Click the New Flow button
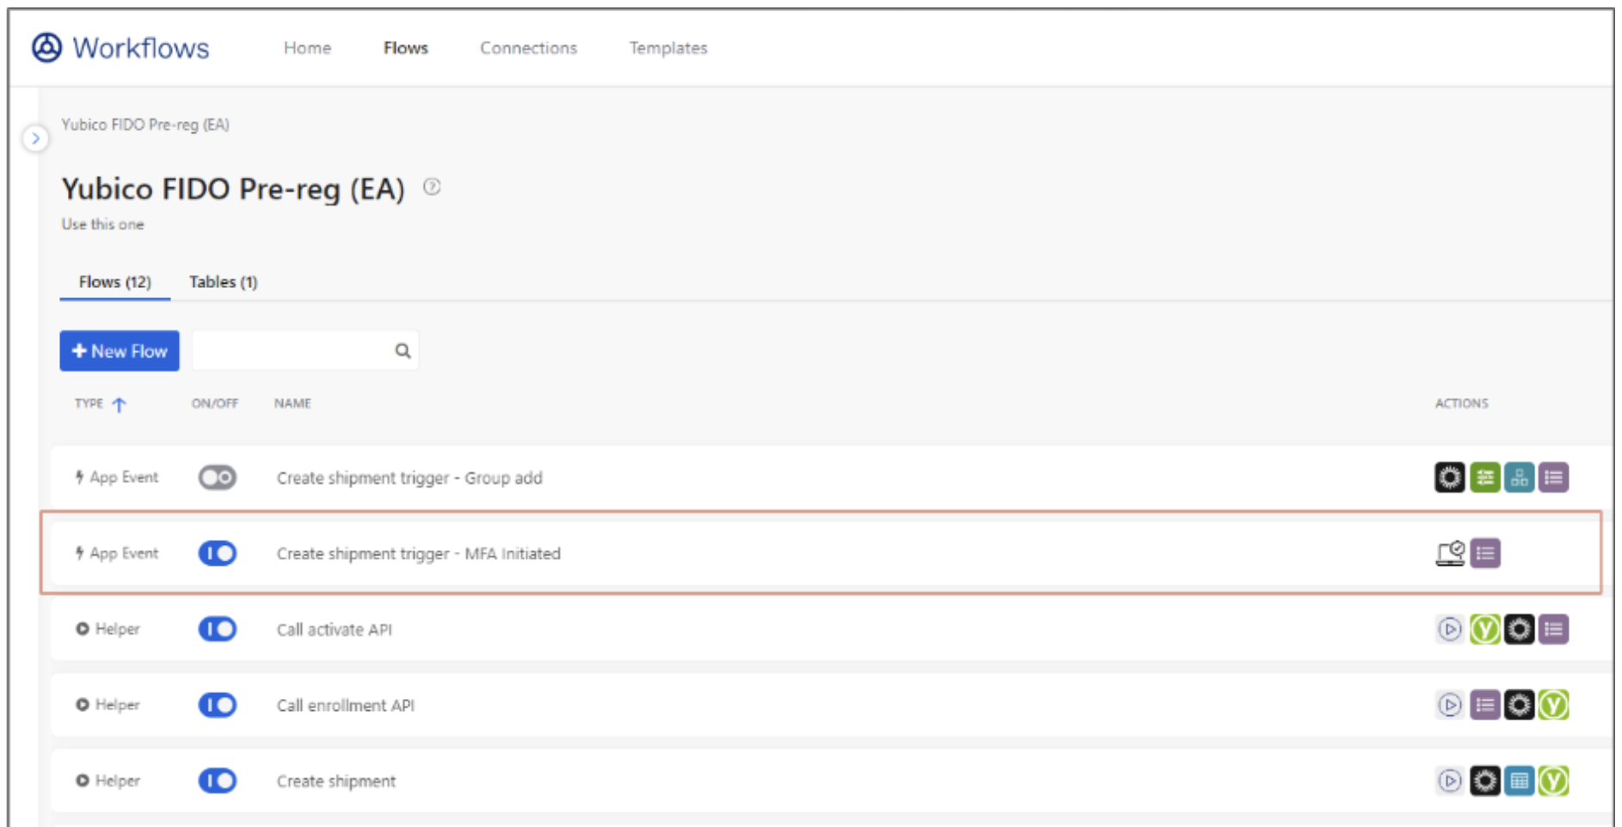 (120, 351)
